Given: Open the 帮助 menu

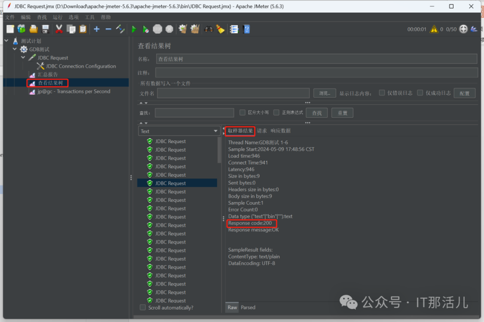Looking at the screenshot, I should point(106,17).
